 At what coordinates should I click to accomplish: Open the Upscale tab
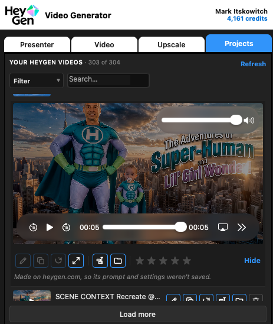tap(172, 44)
